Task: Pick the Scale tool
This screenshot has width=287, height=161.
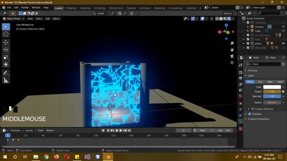Action: point(6,57)
